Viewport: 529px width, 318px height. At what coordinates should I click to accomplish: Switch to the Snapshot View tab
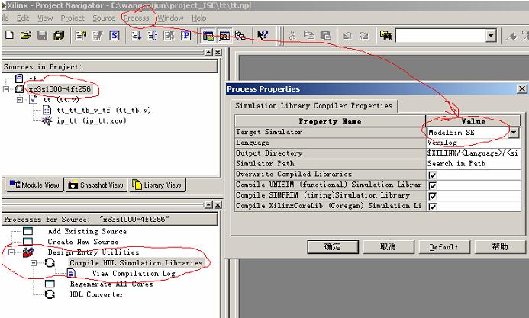click(x=96, y=185)
